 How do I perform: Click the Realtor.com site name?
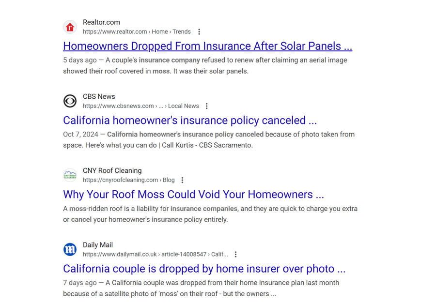(101, 22)
